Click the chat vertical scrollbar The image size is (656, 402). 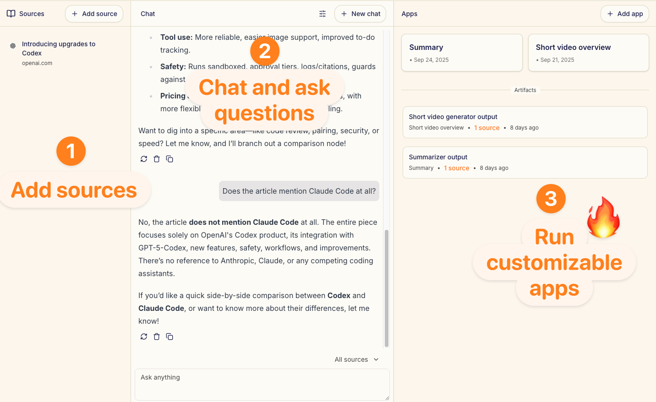(387, 288)
